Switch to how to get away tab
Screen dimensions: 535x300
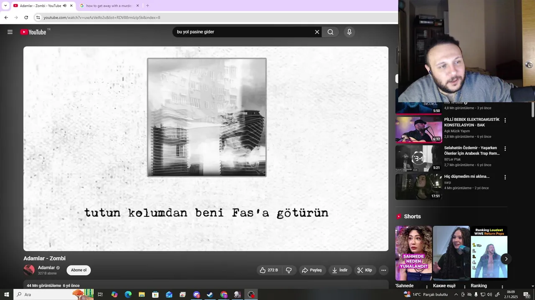click(x=110, y=6)
